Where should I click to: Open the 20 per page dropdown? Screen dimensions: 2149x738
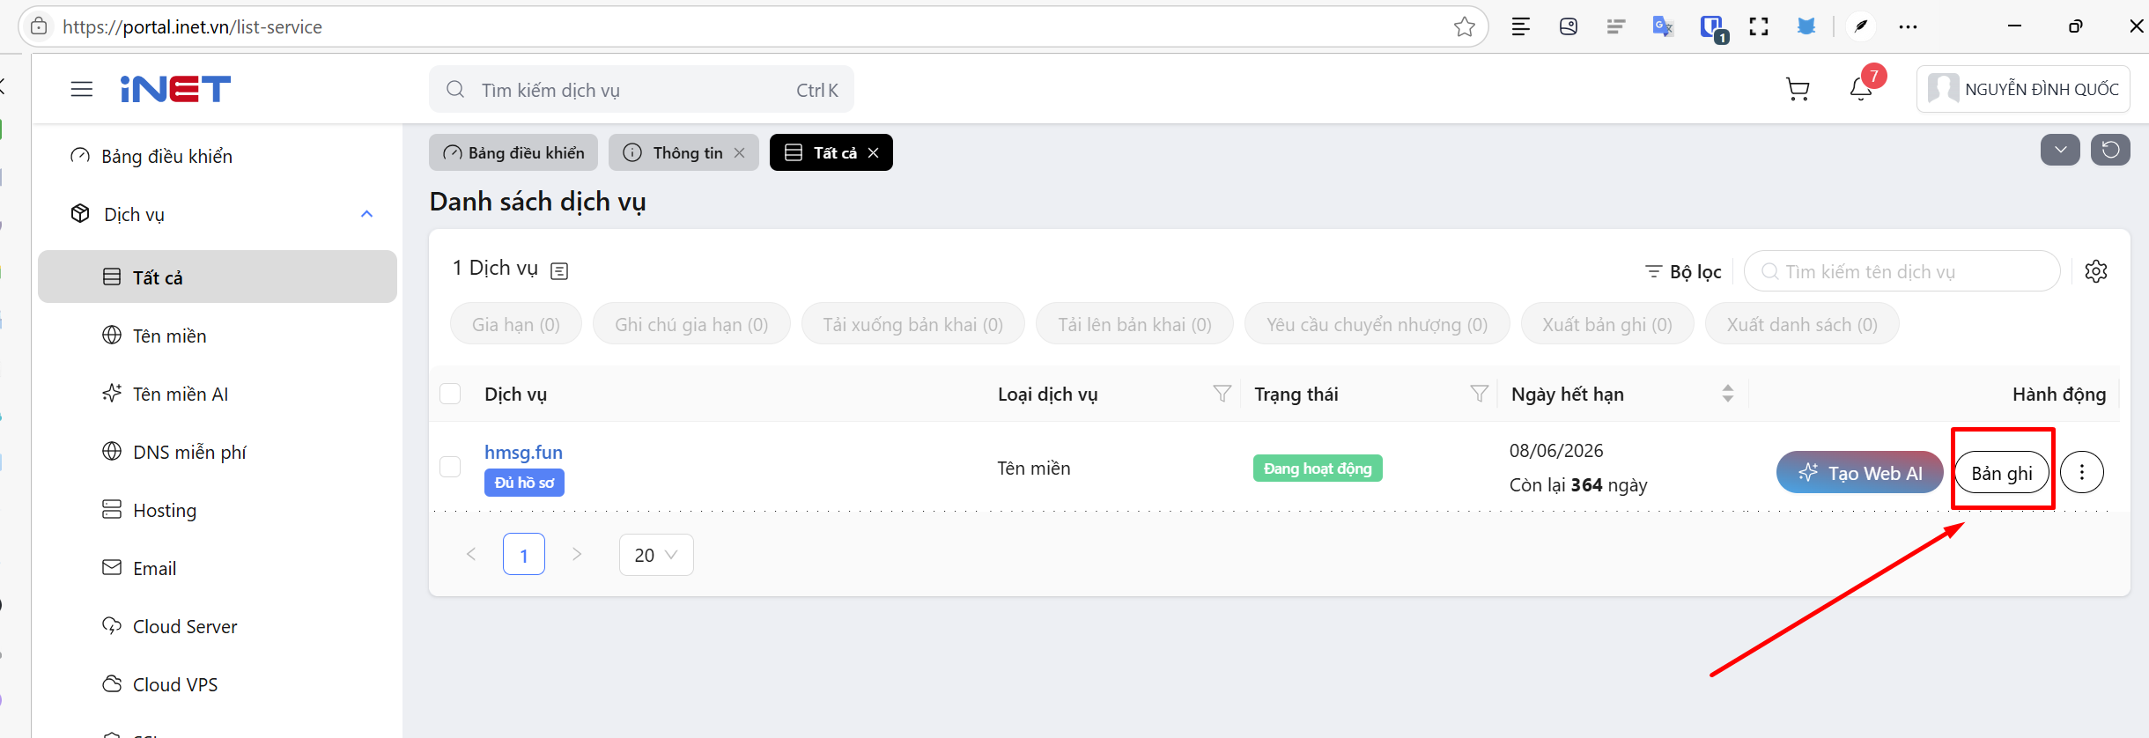(656, 555)
